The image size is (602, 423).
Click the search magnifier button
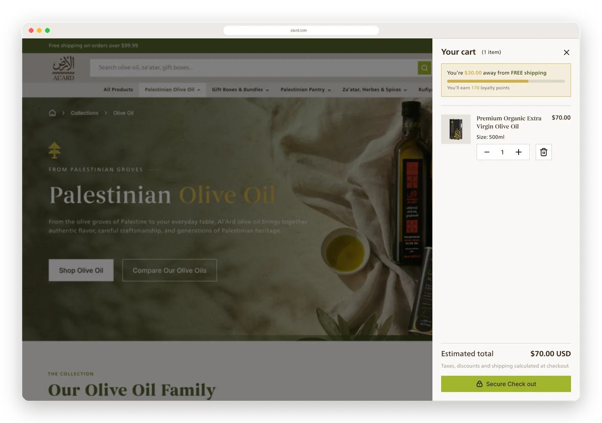click(424, 68)
